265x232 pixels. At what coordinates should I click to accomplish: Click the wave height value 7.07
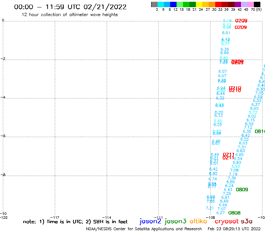(222, 209)
